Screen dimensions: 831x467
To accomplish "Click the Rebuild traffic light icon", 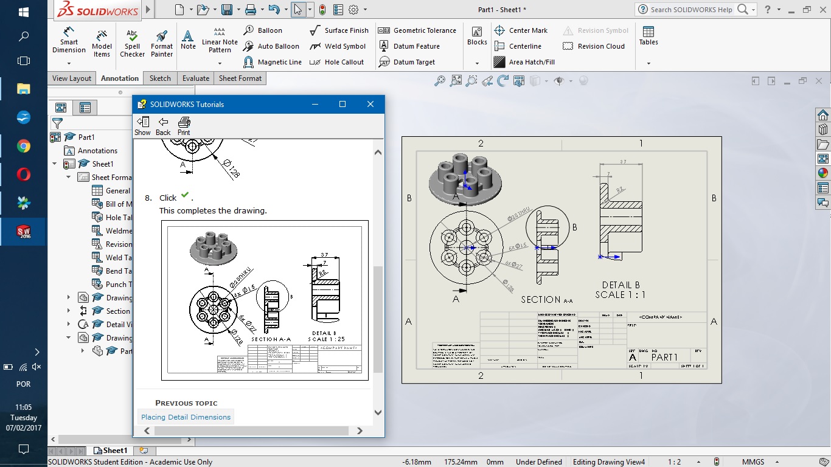I will (x=322, y=10).
